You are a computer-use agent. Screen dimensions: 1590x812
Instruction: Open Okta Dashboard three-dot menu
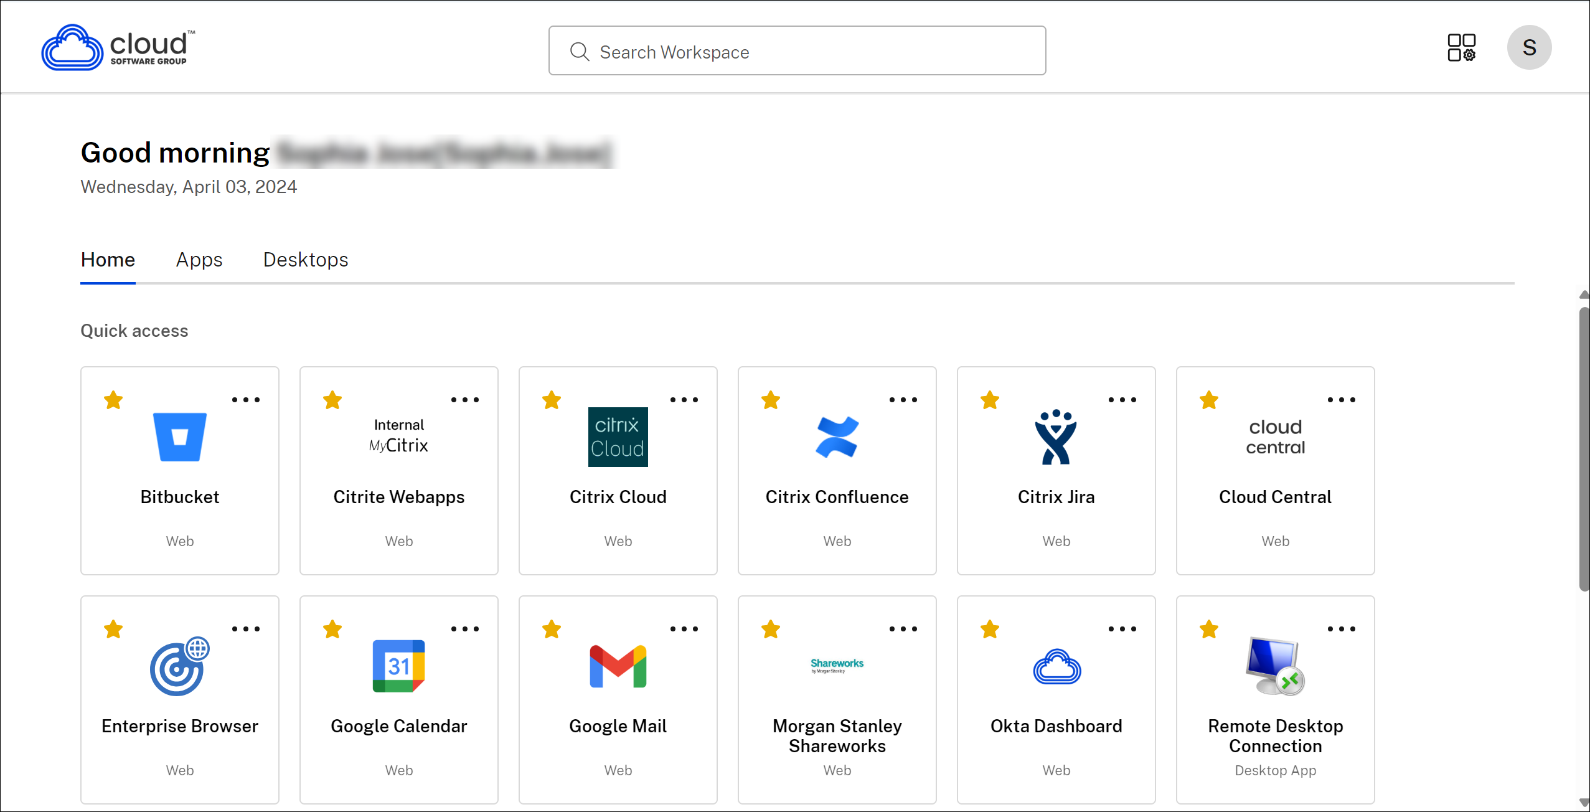tap(1122, 629)
